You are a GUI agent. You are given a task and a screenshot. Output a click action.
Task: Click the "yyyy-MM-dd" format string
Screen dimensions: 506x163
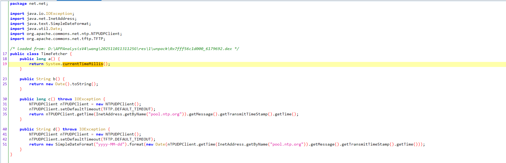(110, 144)
